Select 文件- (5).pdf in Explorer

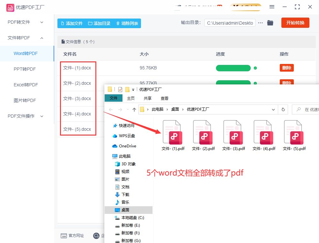pyautogui.click(x=294, y=136)
